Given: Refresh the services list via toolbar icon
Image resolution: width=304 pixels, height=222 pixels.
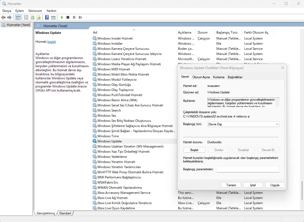Looking at the screenshot, I should click(32, 18).
